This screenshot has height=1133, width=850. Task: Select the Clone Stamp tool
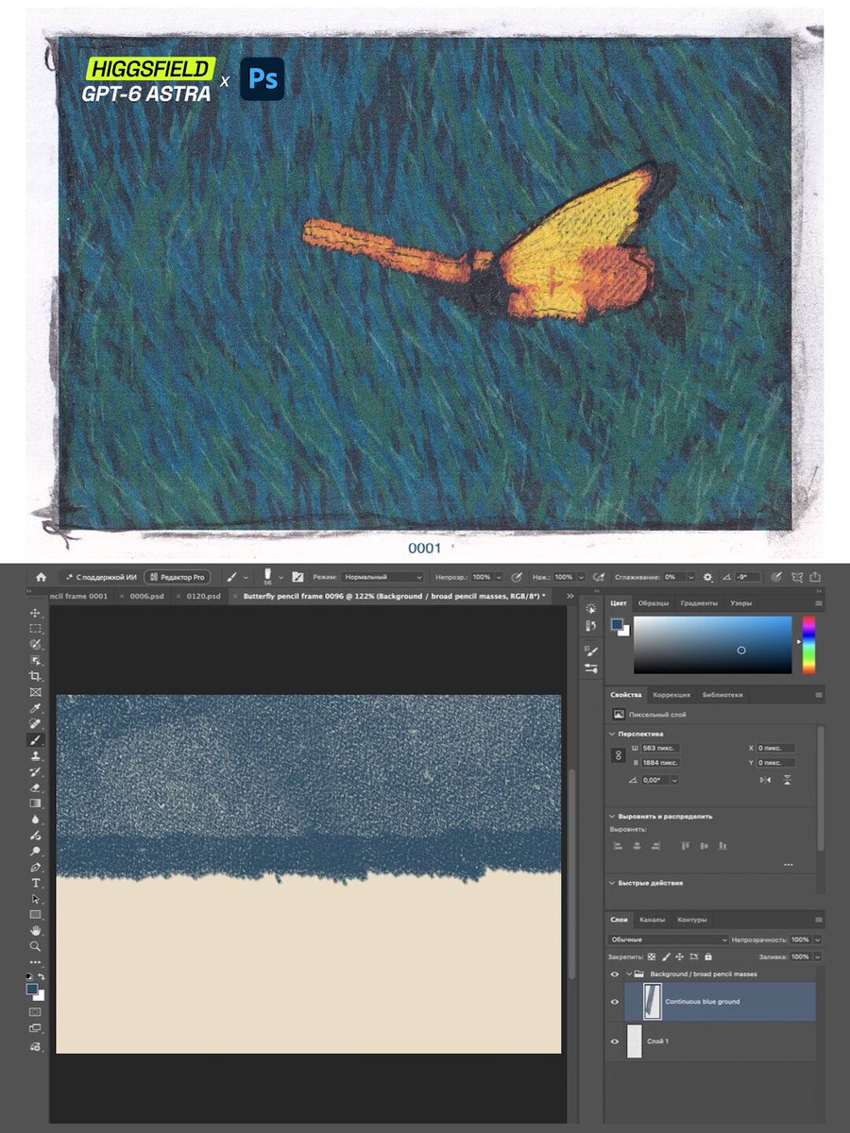[x=36, y=756]
